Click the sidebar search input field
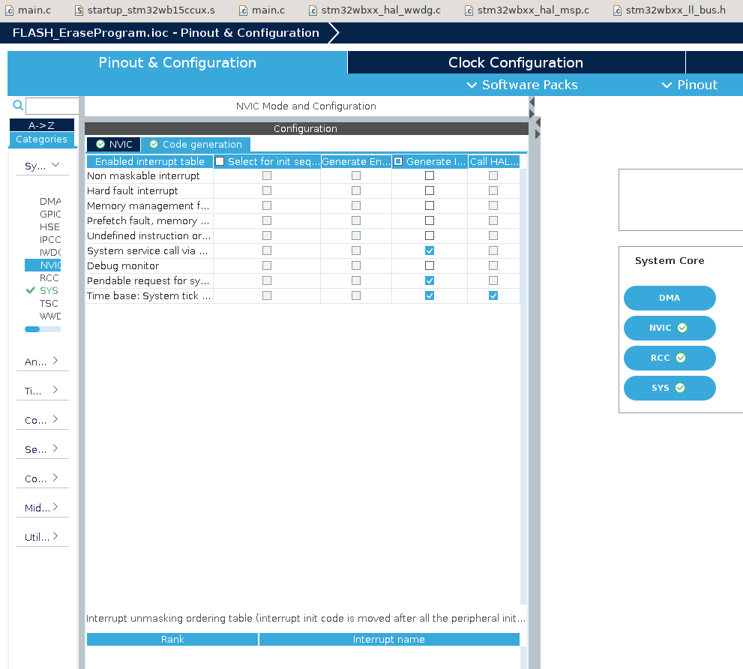This screenshot has height=669, width=743. click(x=52, y=106)
